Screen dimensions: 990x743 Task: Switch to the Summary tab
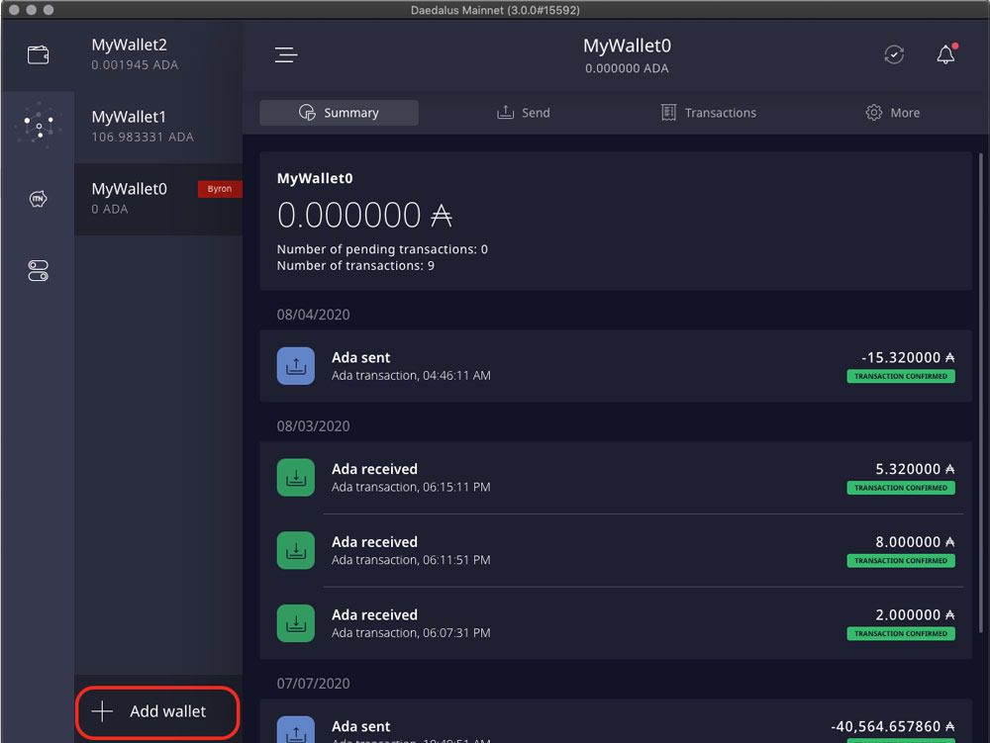click(339, 113)
